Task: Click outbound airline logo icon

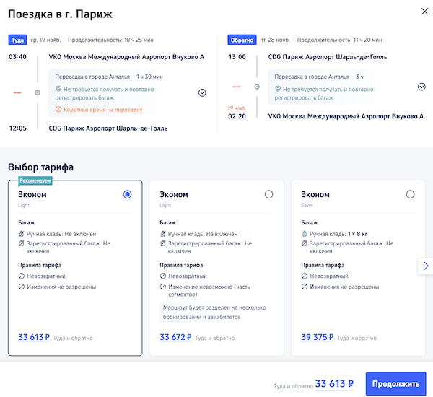Action: [17, 92]
